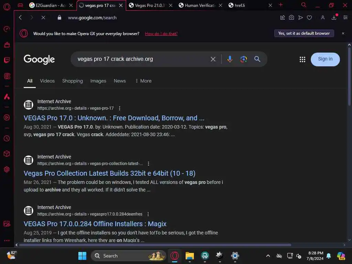This screenshot has height=264, width=352.
Task: Open Google apps grid
Action: point(302,59)
